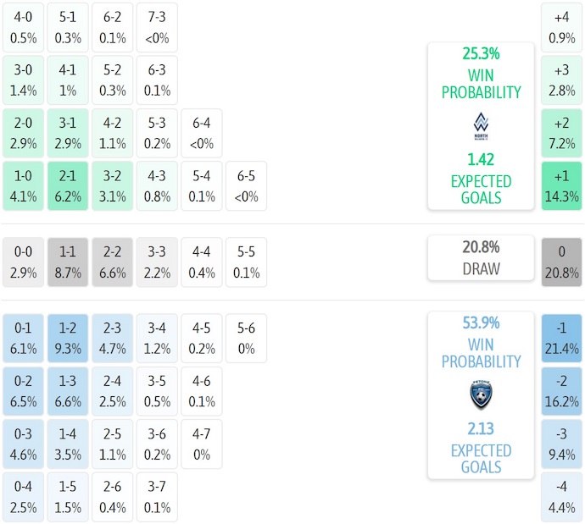The image size is (585, 524).
Task: Click the 53.9% win probability text
Action: point(481,323)
